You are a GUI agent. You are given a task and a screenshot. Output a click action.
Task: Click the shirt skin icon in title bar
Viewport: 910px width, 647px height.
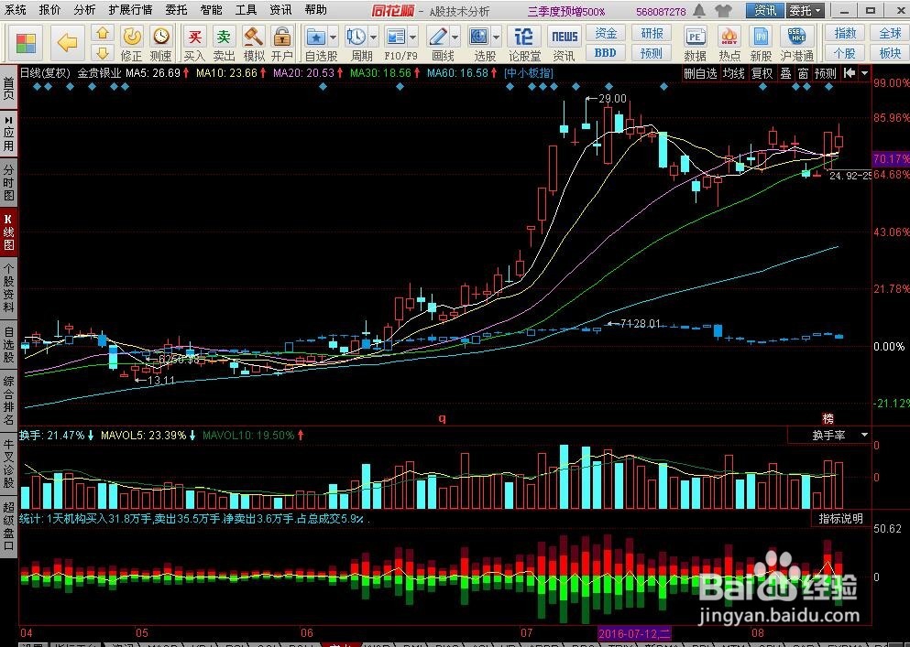(x=723, y=10)
